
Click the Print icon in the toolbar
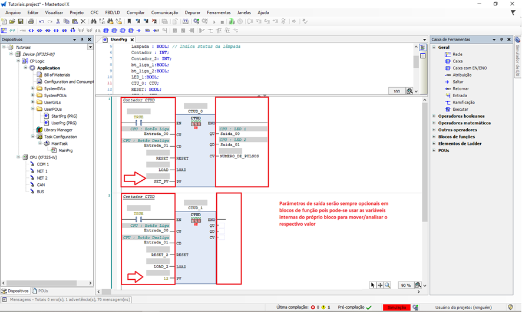tap(31, 21)
